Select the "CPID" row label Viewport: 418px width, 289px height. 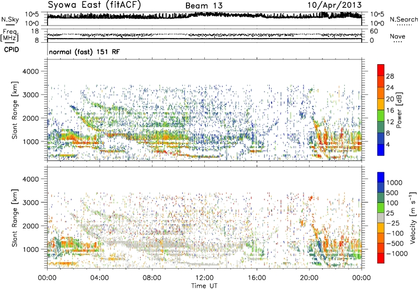click(x=11, y=50)
